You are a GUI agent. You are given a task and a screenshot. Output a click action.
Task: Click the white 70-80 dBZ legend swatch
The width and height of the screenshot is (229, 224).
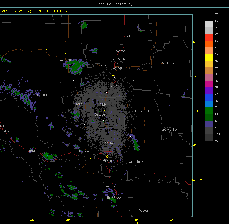[x=209, y=24]
